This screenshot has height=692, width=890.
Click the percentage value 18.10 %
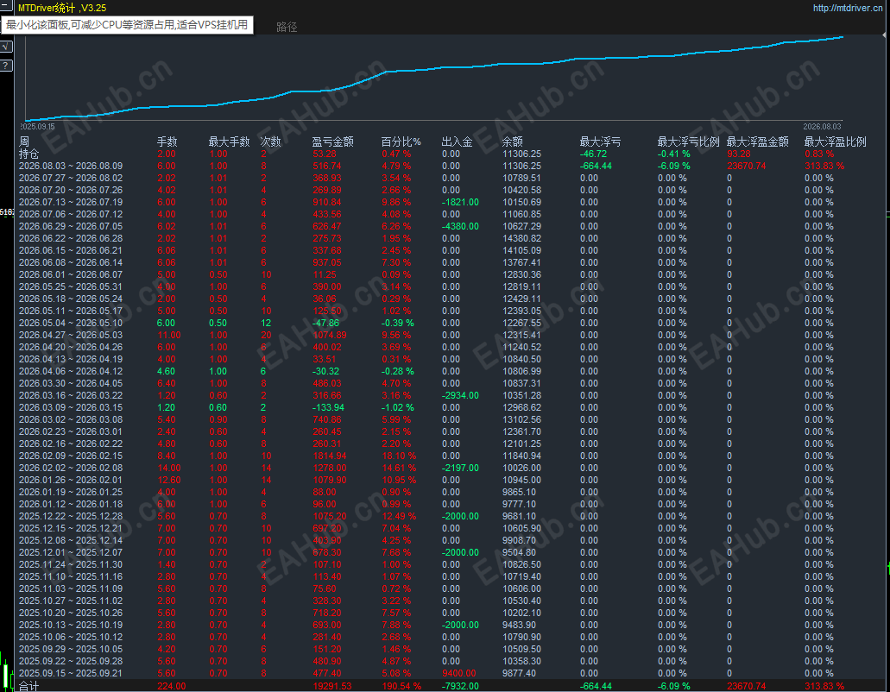[x=399, y=456]
